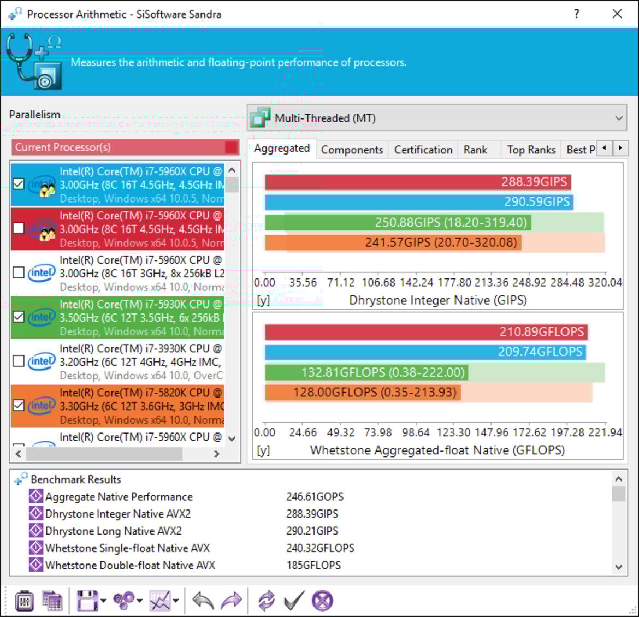
Task: Click the orange 128.00GFLOPS bar
Action: point(363,393)
